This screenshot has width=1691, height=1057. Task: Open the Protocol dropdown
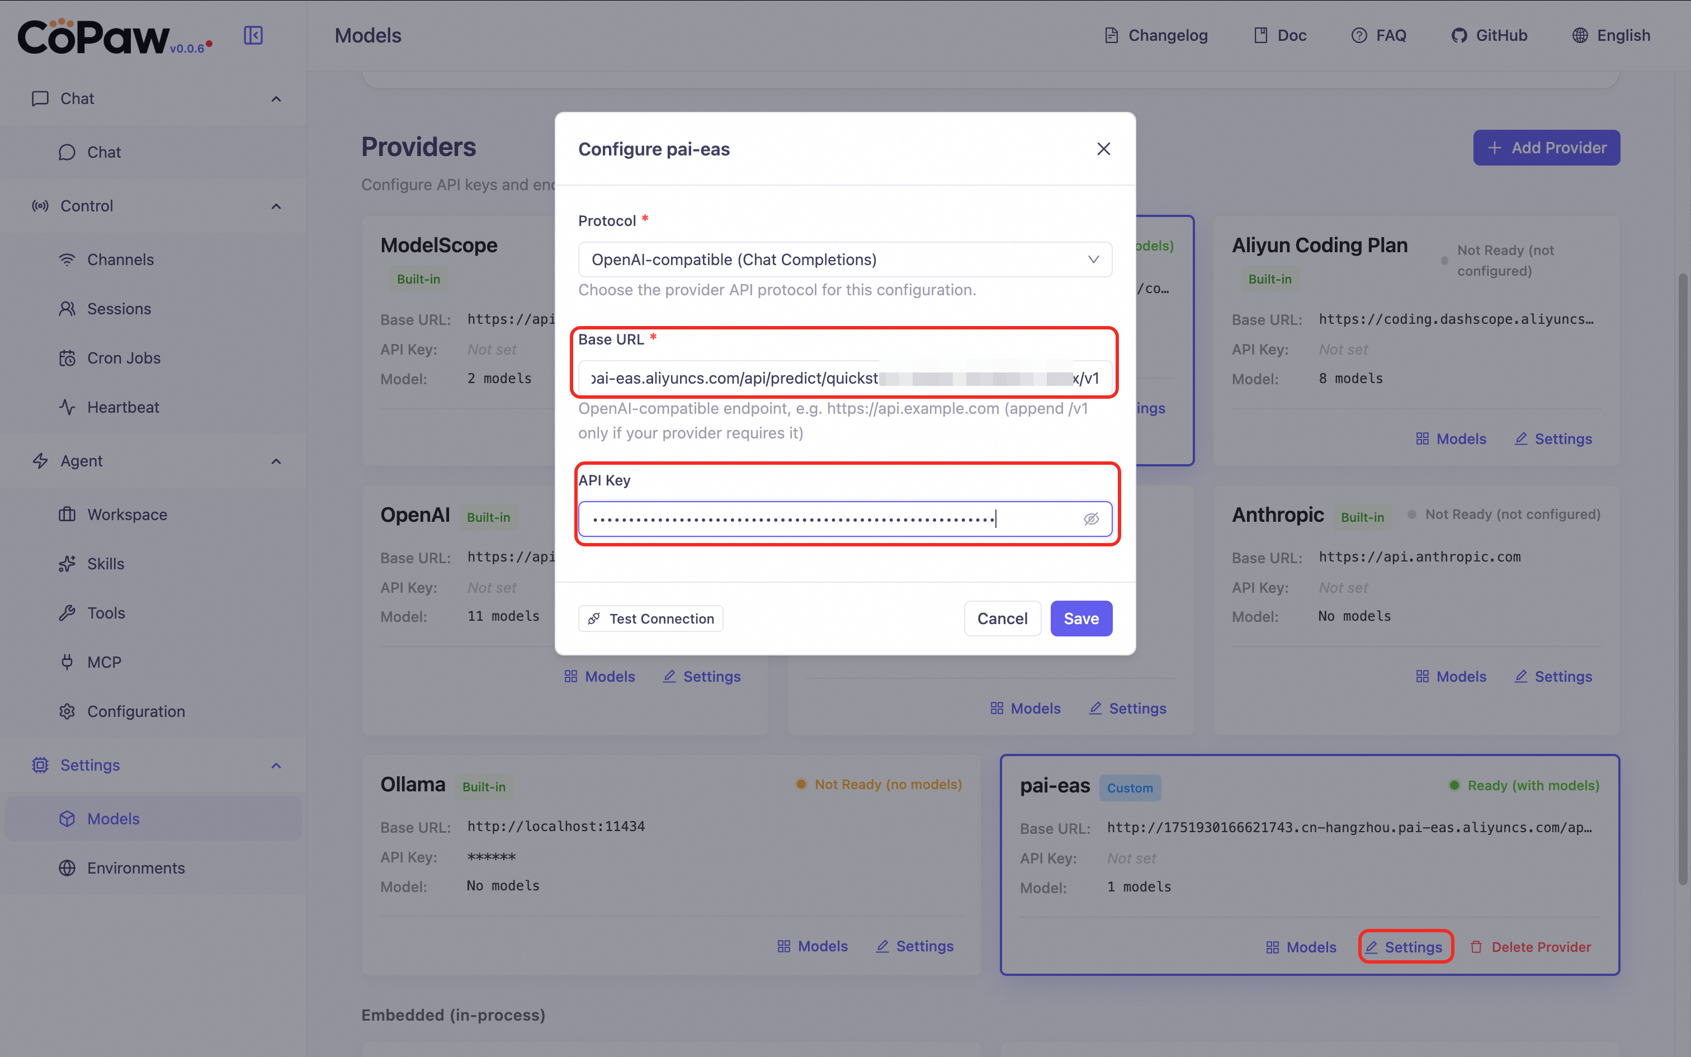click(x=844, y=259)
